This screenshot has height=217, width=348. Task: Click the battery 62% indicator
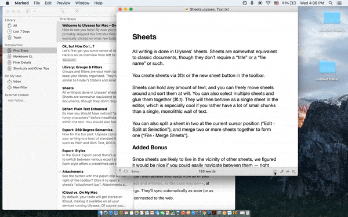click(x=289, y=3)
